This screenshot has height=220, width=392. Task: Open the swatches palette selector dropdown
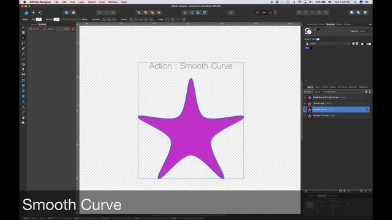coord(328,43)
